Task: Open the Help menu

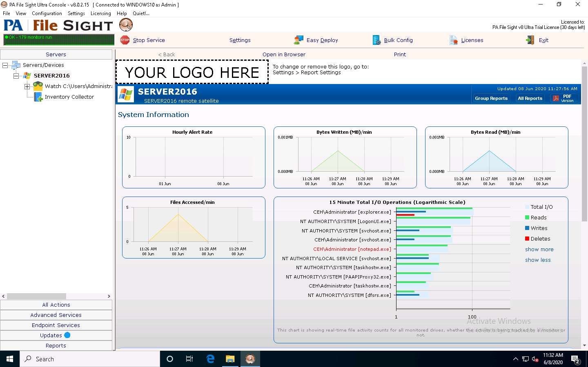Action: (122, 13)
